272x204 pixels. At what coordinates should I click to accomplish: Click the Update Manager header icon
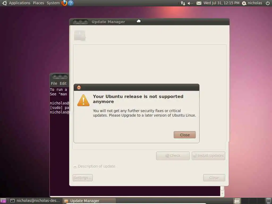pos(80,35)
